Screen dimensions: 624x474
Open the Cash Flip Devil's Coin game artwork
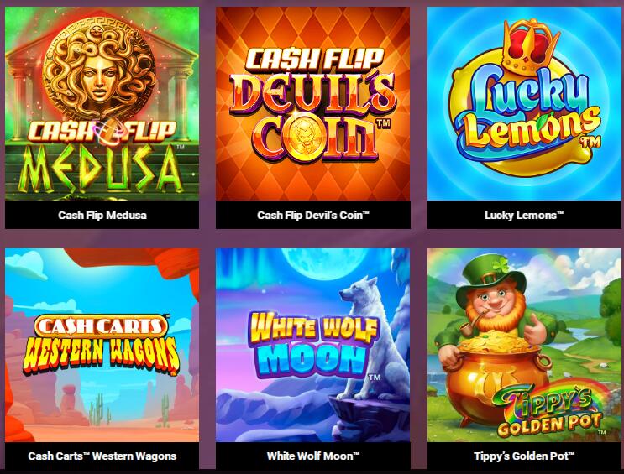[312, 103]
